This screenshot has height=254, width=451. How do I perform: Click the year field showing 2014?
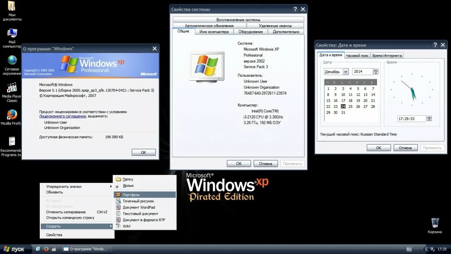click(x=362, y=72)
